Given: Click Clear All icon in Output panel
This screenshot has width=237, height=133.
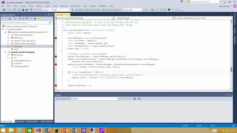Looking at the screenshot, I should click(x=134, y=99).
